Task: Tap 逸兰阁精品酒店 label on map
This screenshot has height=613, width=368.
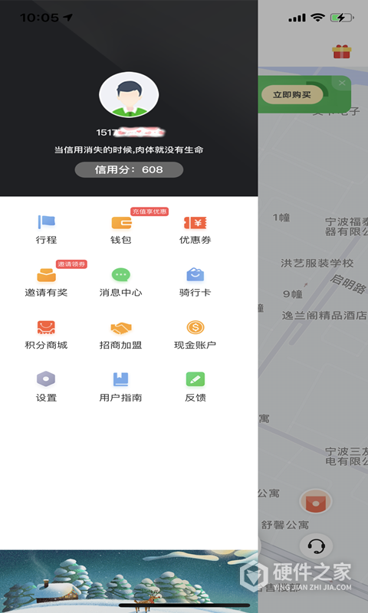Action: [x=324, y=315]
